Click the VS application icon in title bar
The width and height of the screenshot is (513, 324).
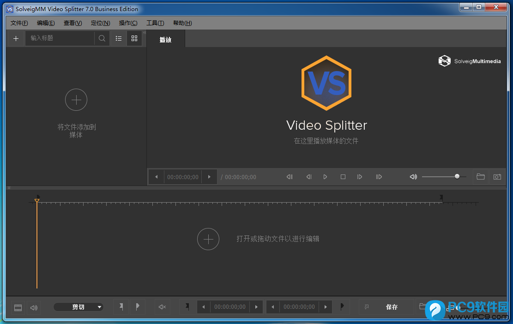10,9
